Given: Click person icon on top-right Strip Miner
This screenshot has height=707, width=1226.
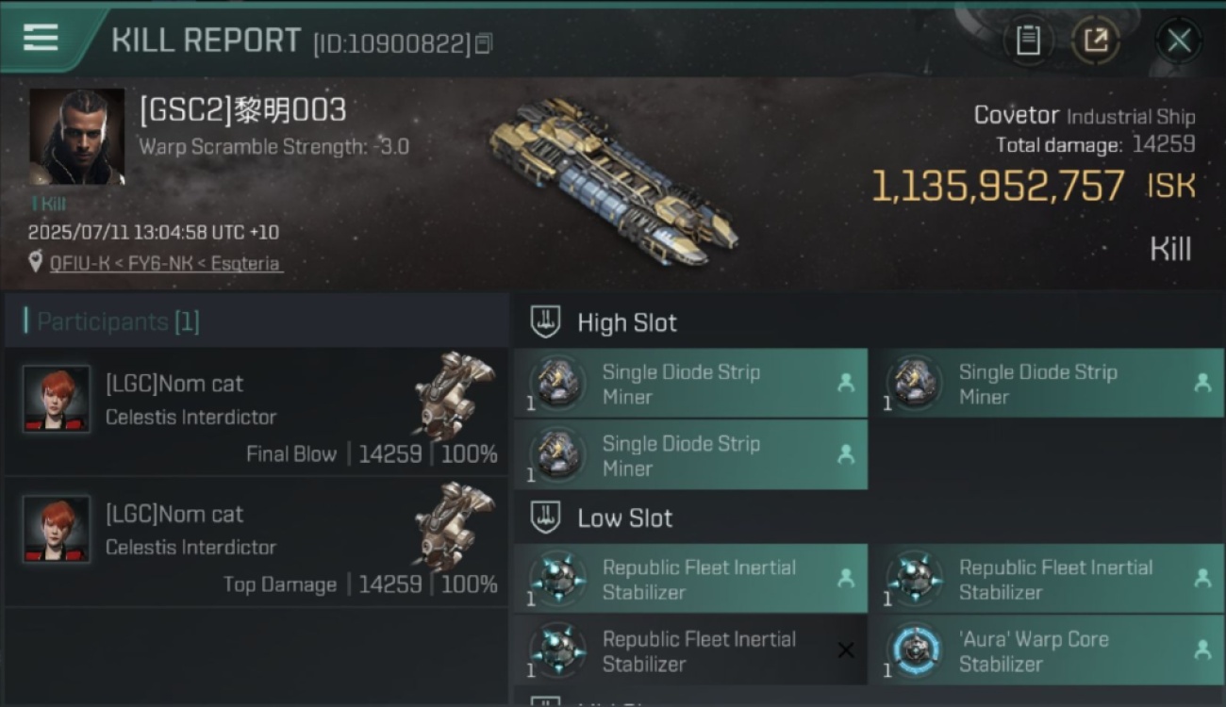Looking at the screenshot, I should (1202, 383).
